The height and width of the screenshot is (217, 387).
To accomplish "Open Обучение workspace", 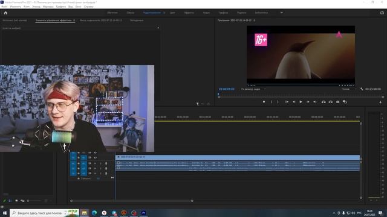I will [112, 13].
